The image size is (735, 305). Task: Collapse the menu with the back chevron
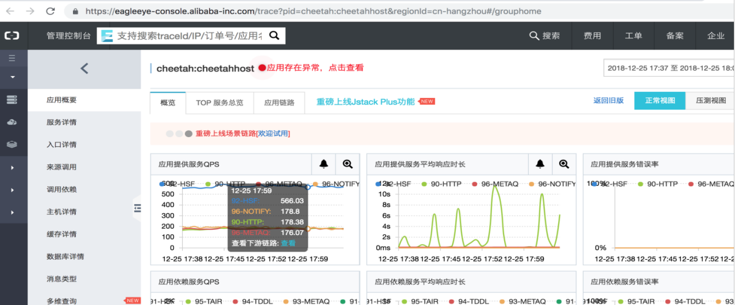84,68
